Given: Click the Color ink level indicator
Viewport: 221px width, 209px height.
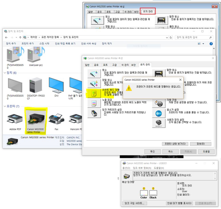Looking at the screenshot, I should tap(144, 193).
